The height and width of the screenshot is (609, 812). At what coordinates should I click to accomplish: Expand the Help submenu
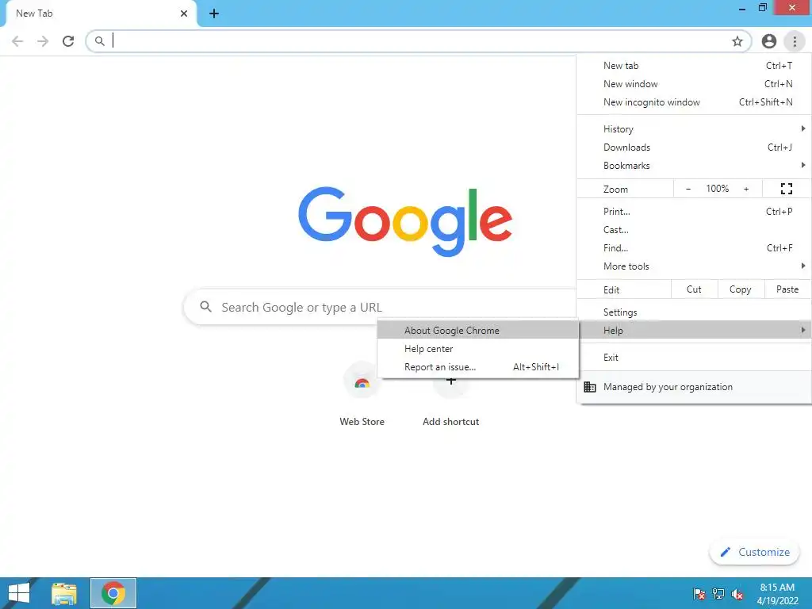click(x=694, y=331)
